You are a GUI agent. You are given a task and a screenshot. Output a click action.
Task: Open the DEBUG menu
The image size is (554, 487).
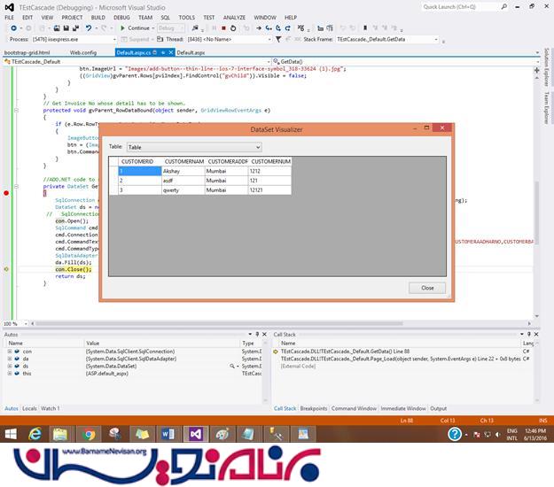[x=121, y=17]
